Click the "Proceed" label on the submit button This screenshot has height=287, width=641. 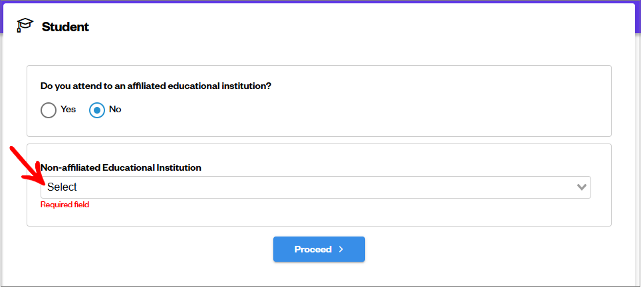pos(313,249)
